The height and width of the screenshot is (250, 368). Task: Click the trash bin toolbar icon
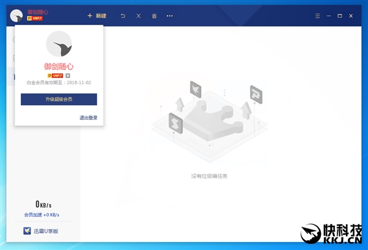(x=154, y=16)
